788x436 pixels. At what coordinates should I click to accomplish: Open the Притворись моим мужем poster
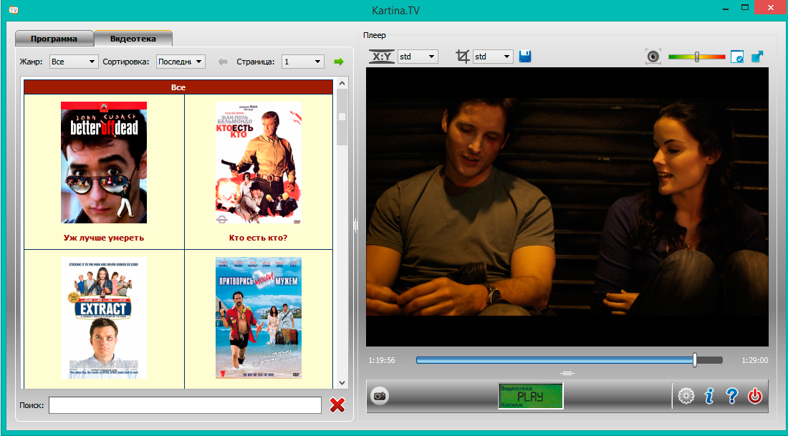(259, 318)
